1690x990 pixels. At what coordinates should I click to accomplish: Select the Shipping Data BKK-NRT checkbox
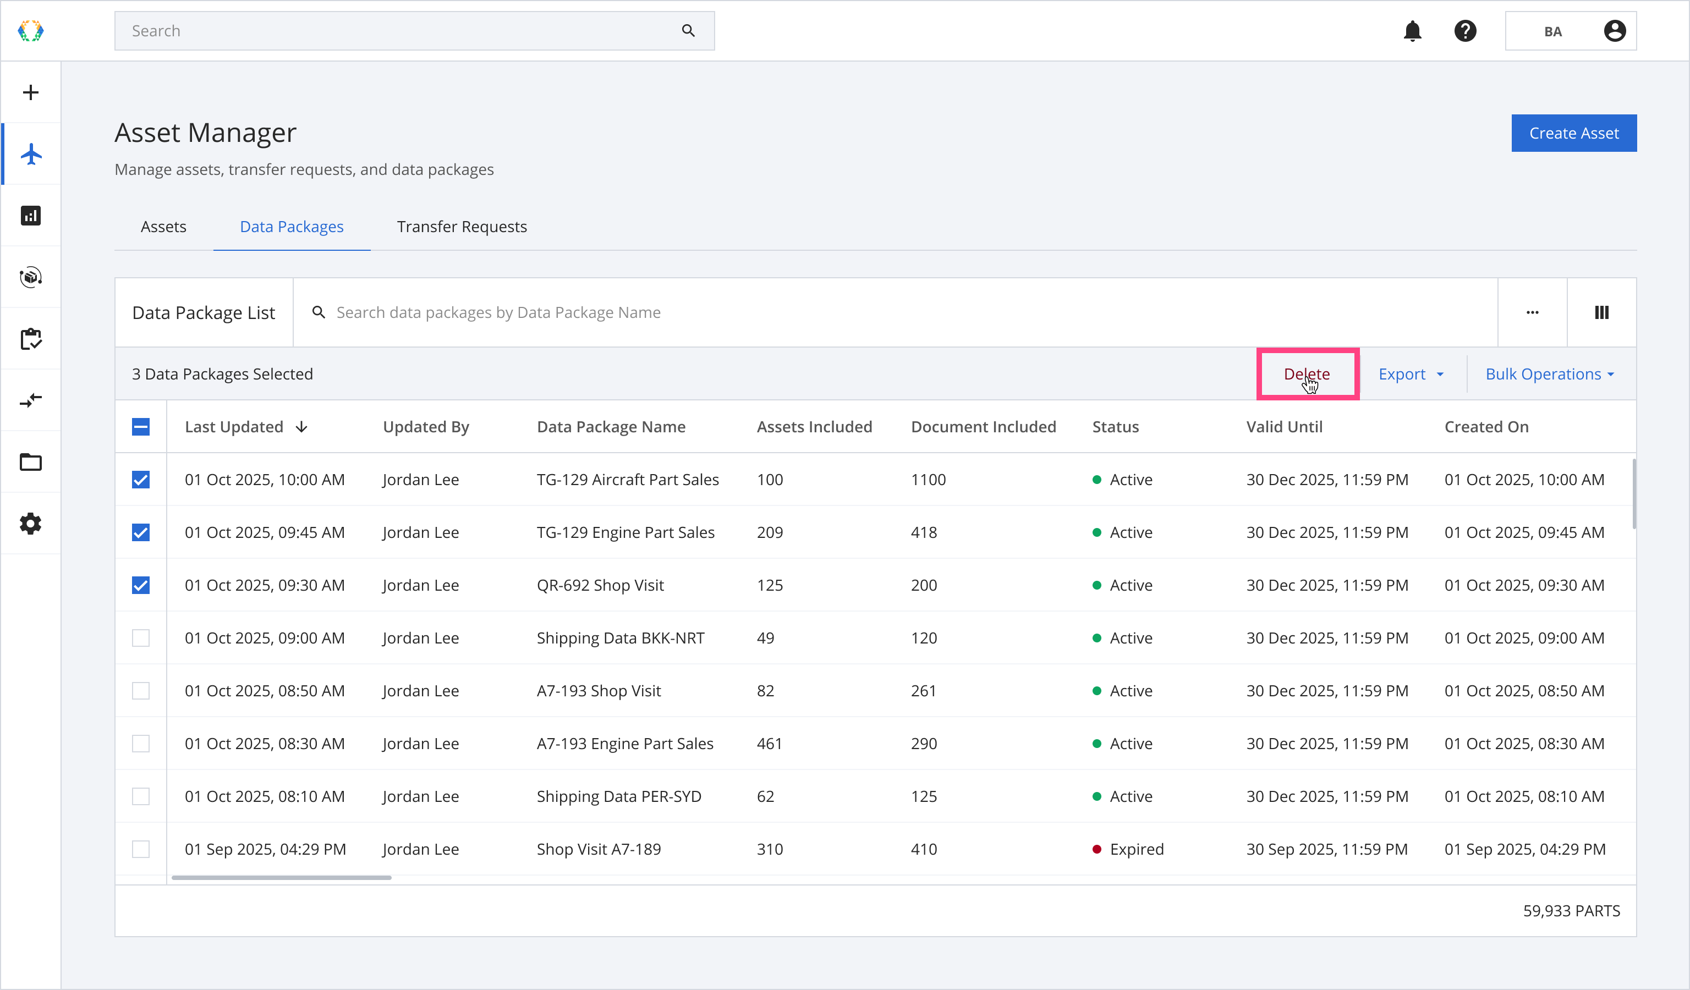141,638
